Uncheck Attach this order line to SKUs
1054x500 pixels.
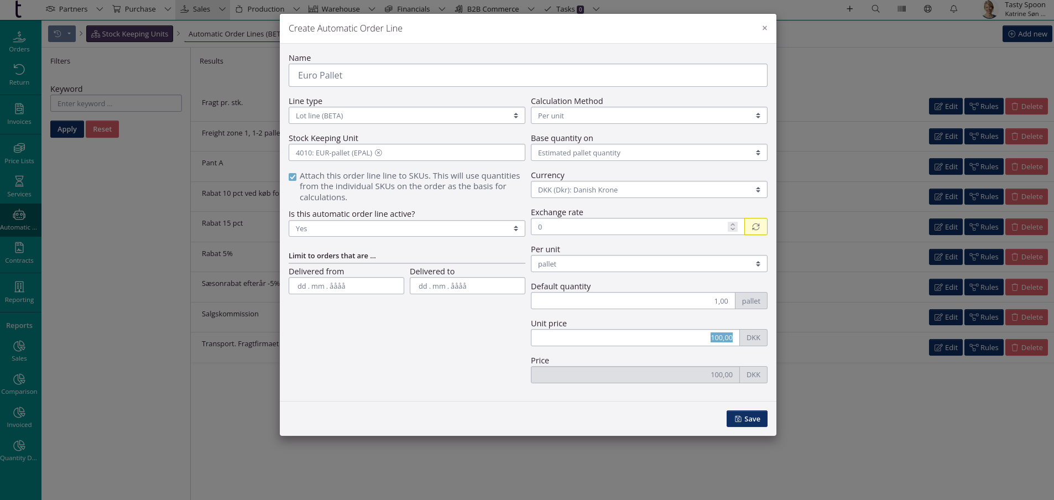pyautogui.click(x=293, y=177)
